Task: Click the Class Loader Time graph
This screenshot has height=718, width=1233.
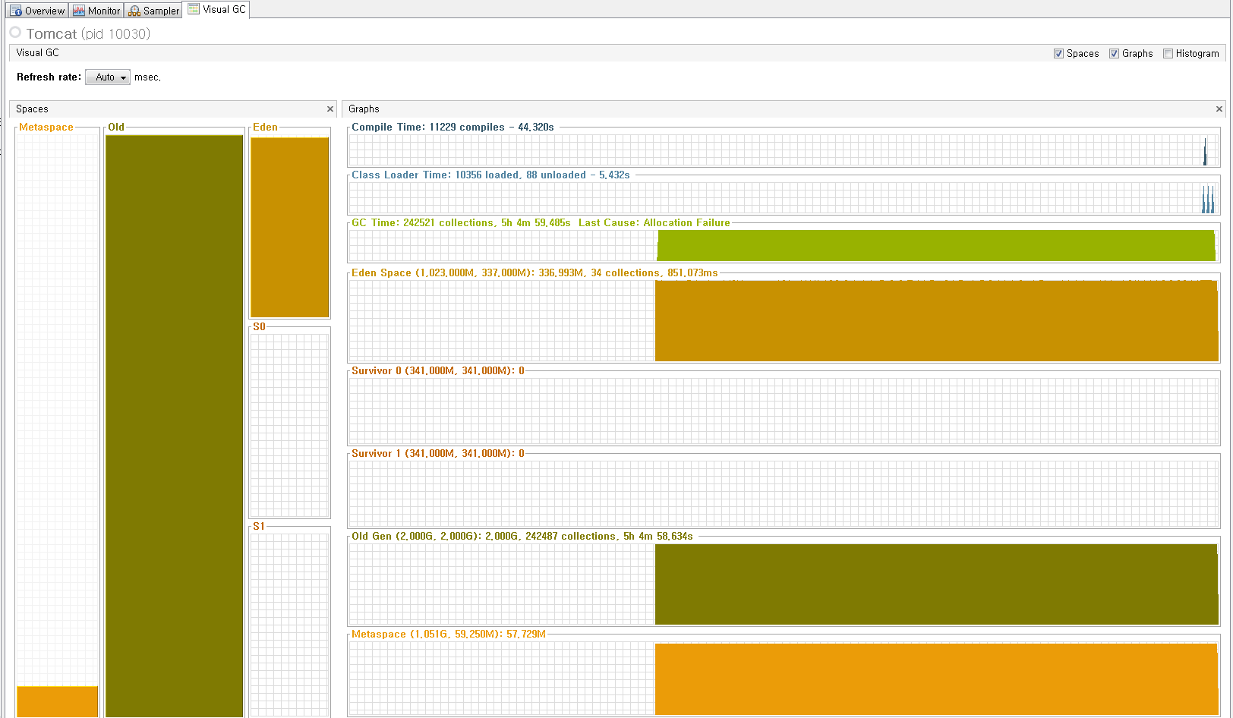Action: [784, 198]
